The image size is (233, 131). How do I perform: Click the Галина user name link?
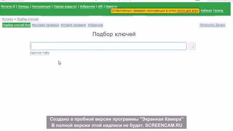[218, 11]
